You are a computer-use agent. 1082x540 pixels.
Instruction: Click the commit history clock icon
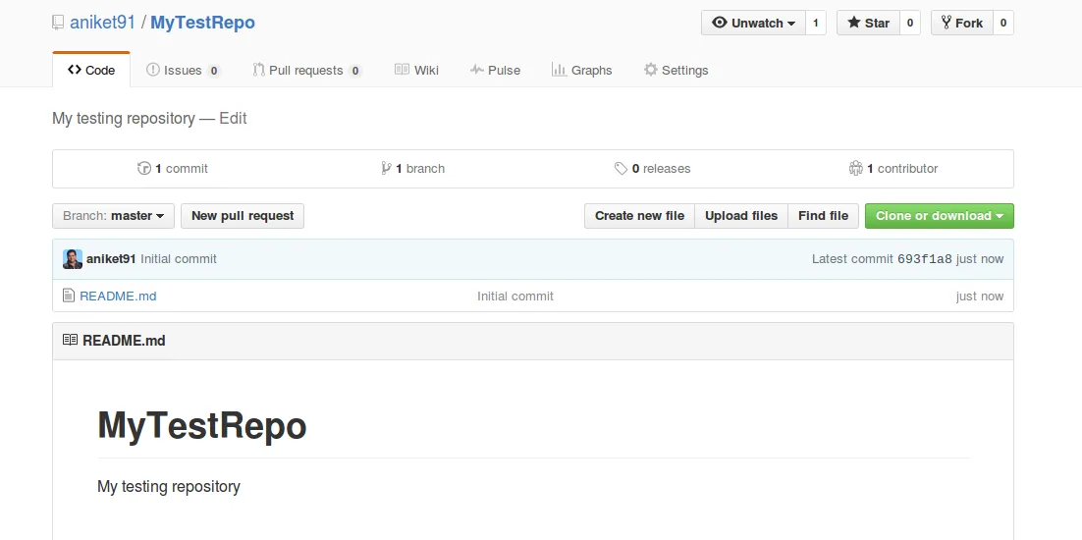coord(144,168)
